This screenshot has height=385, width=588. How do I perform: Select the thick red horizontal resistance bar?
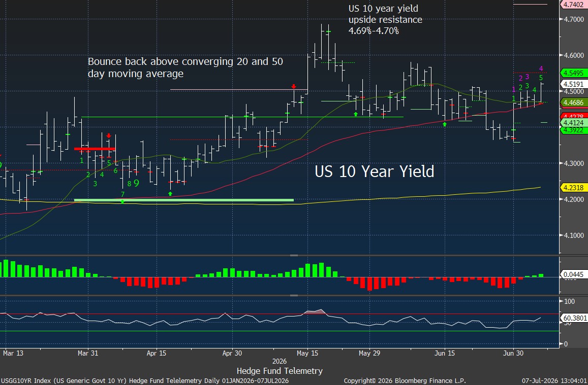[95, 149]
